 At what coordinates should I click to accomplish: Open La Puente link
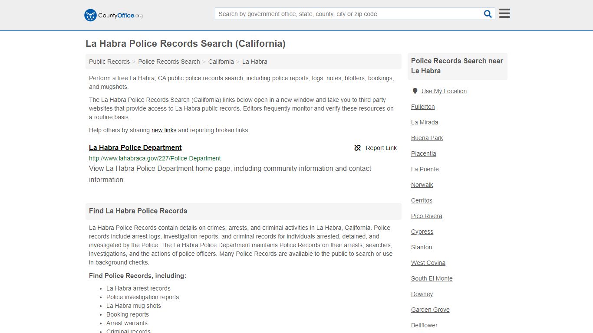[x=425, y=169]
